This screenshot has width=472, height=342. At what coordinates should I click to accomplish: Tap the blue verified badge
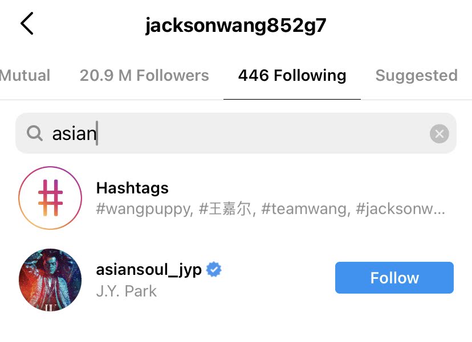click(214, 269)
